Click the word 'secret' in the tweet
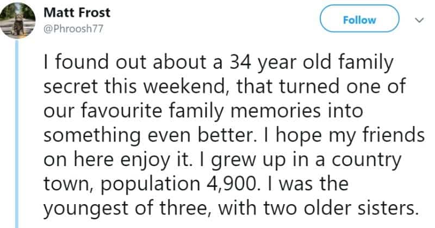The height and width of the screenshot is (228, 435). (71, 87)
